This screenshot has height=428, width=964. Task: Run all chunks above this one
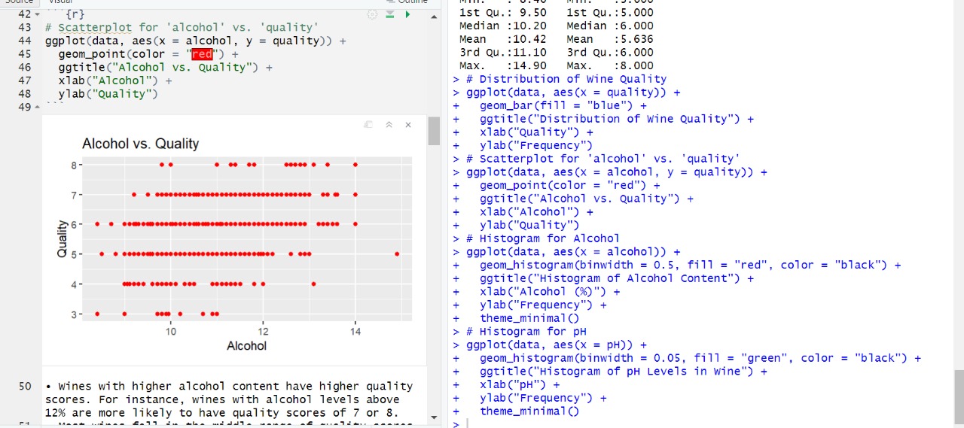coord(391,14)
